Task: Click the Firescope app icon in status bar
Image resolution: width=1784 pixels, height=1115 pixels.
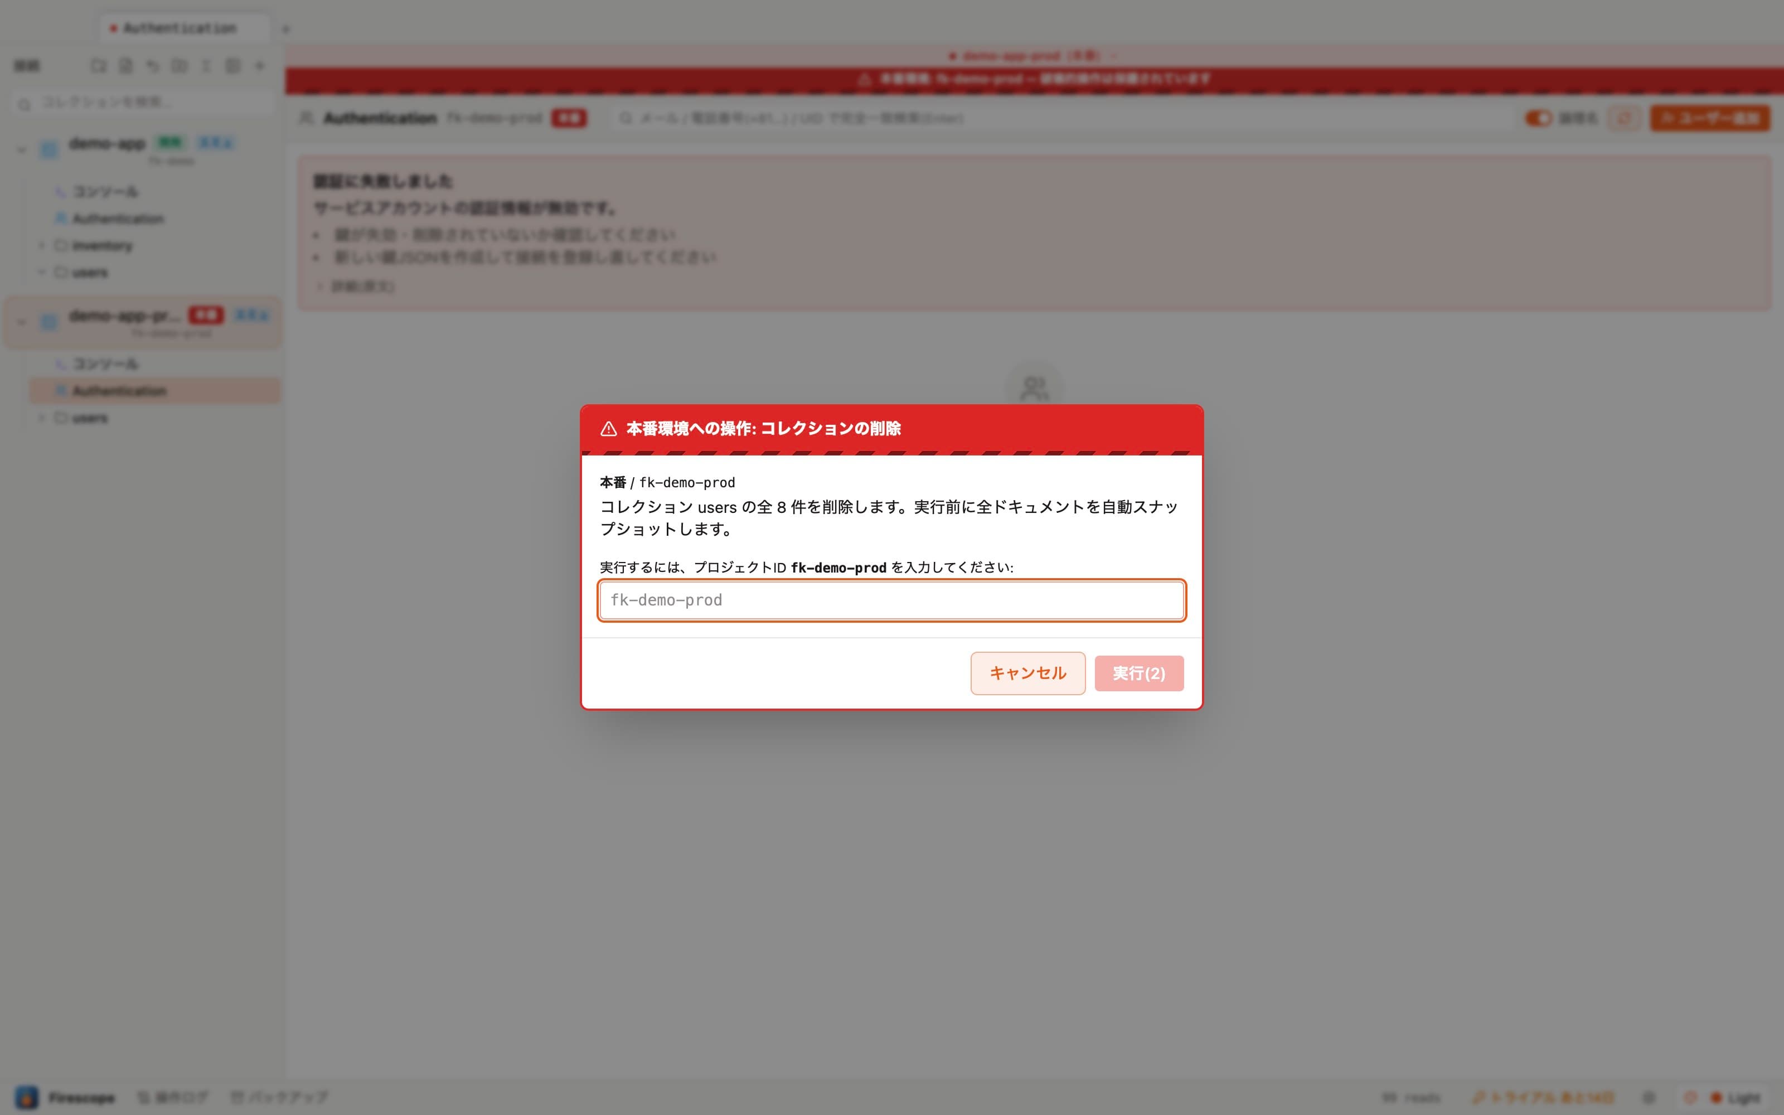Action: coord(27,1097)
